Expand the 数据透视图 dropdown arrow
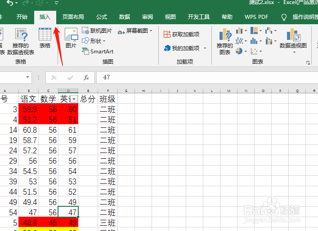The image size is (318, 231). coord(294,52)
